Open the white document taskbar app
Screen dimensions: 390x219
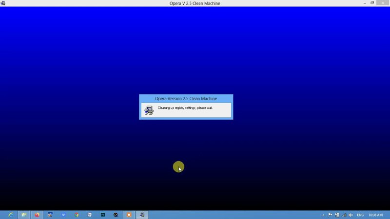(x=90, y=215)
